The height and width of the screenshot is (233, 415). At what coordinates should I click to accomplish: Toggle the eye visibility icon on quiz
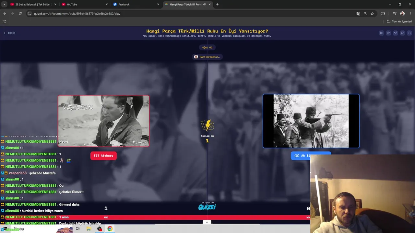(382, 33)
